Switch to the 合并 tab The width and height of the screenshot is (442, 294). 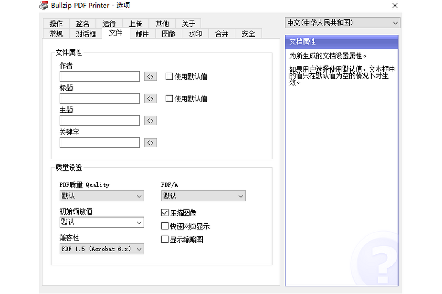click(222, 33)
